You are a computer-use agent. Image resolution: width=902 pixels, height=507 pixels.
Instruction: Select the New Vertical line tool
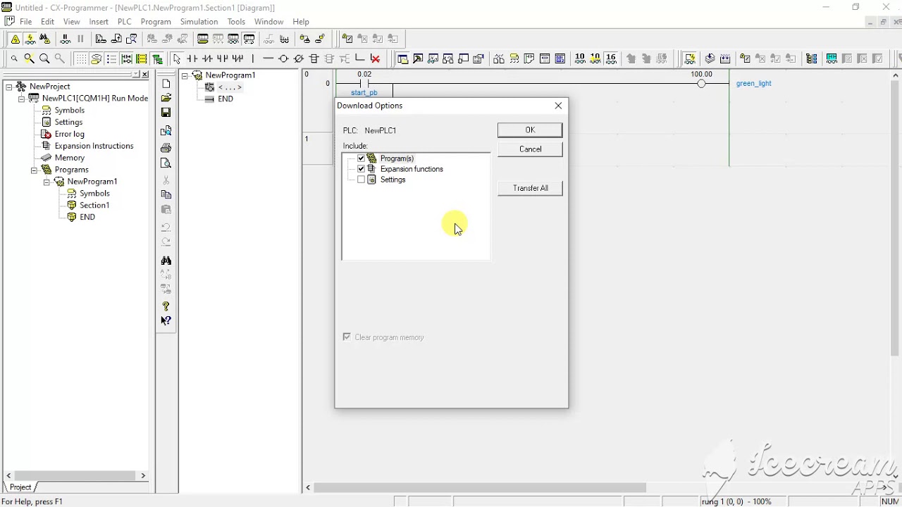253,59
